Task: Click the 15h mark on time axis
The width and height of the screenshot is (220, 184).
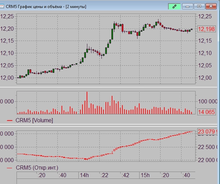Action: 145,175
